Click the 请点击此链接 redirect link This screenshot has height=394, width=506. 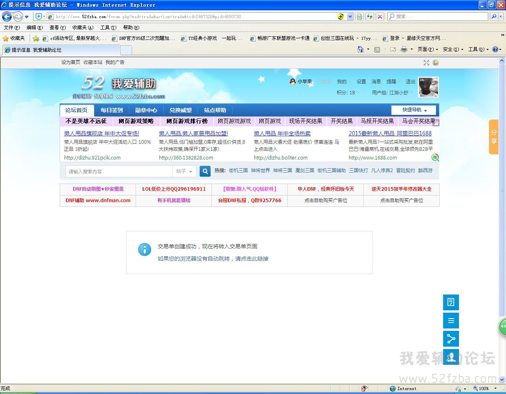252,259
